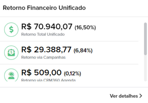Image resolution: width=148 pixels, height=103 pixels.
Task: Click the 16,50% percentage
Action: pyautogui.click(x=85, y=28)
